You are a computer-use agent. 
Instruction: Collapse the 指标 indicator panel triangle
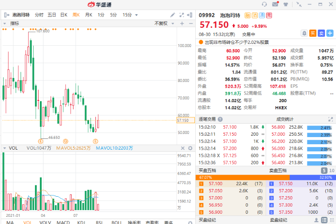click(x=4, y=23)
